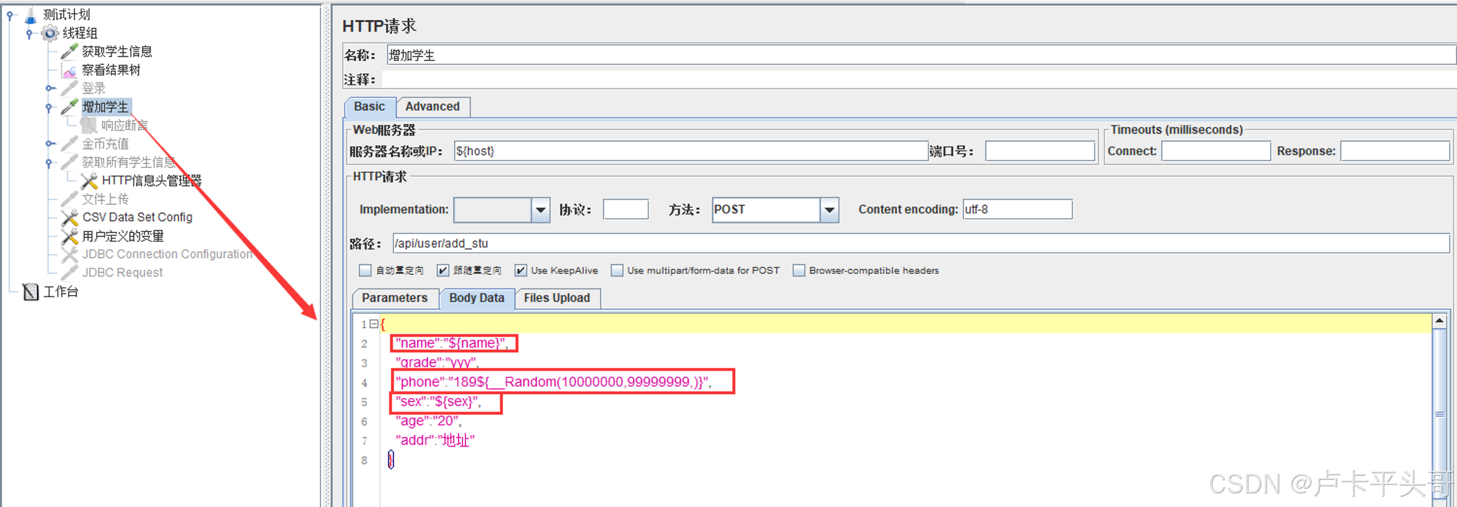
Task: Disable the Use KeepAlive checkbox
Action: tap(521, 270)
